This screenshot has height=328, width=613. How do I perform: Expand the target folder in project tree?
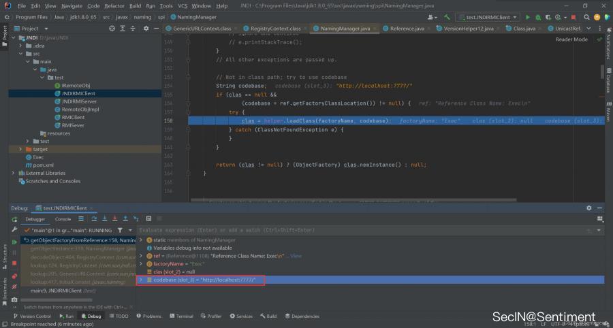pos(20,149)
